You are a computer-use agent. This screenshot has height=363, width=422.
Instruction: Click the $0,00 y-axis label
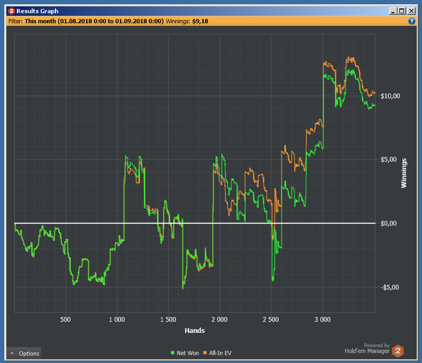point(388,223)
